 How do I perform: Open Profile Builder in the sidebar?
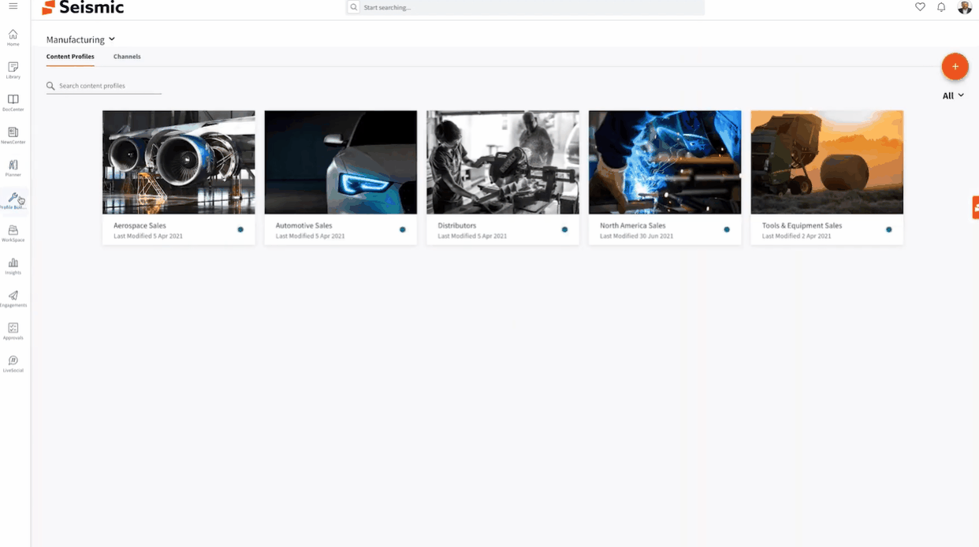13,200
